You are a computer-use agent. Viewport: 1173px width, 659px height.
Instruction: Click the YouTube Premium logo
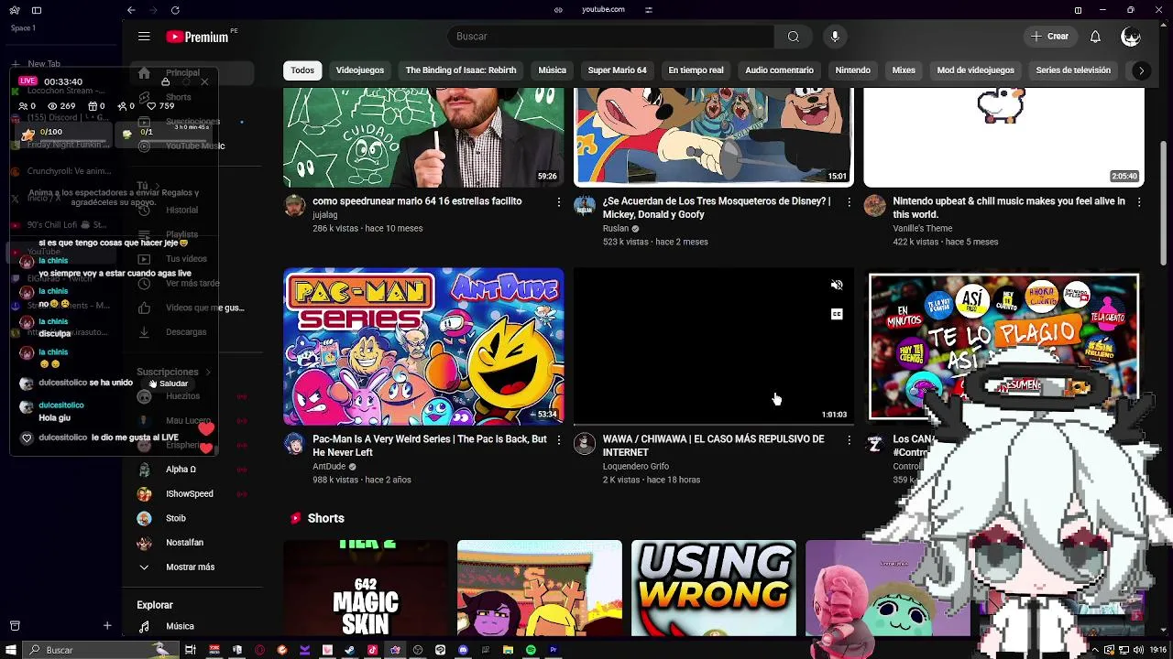click(x=198, y=37)
